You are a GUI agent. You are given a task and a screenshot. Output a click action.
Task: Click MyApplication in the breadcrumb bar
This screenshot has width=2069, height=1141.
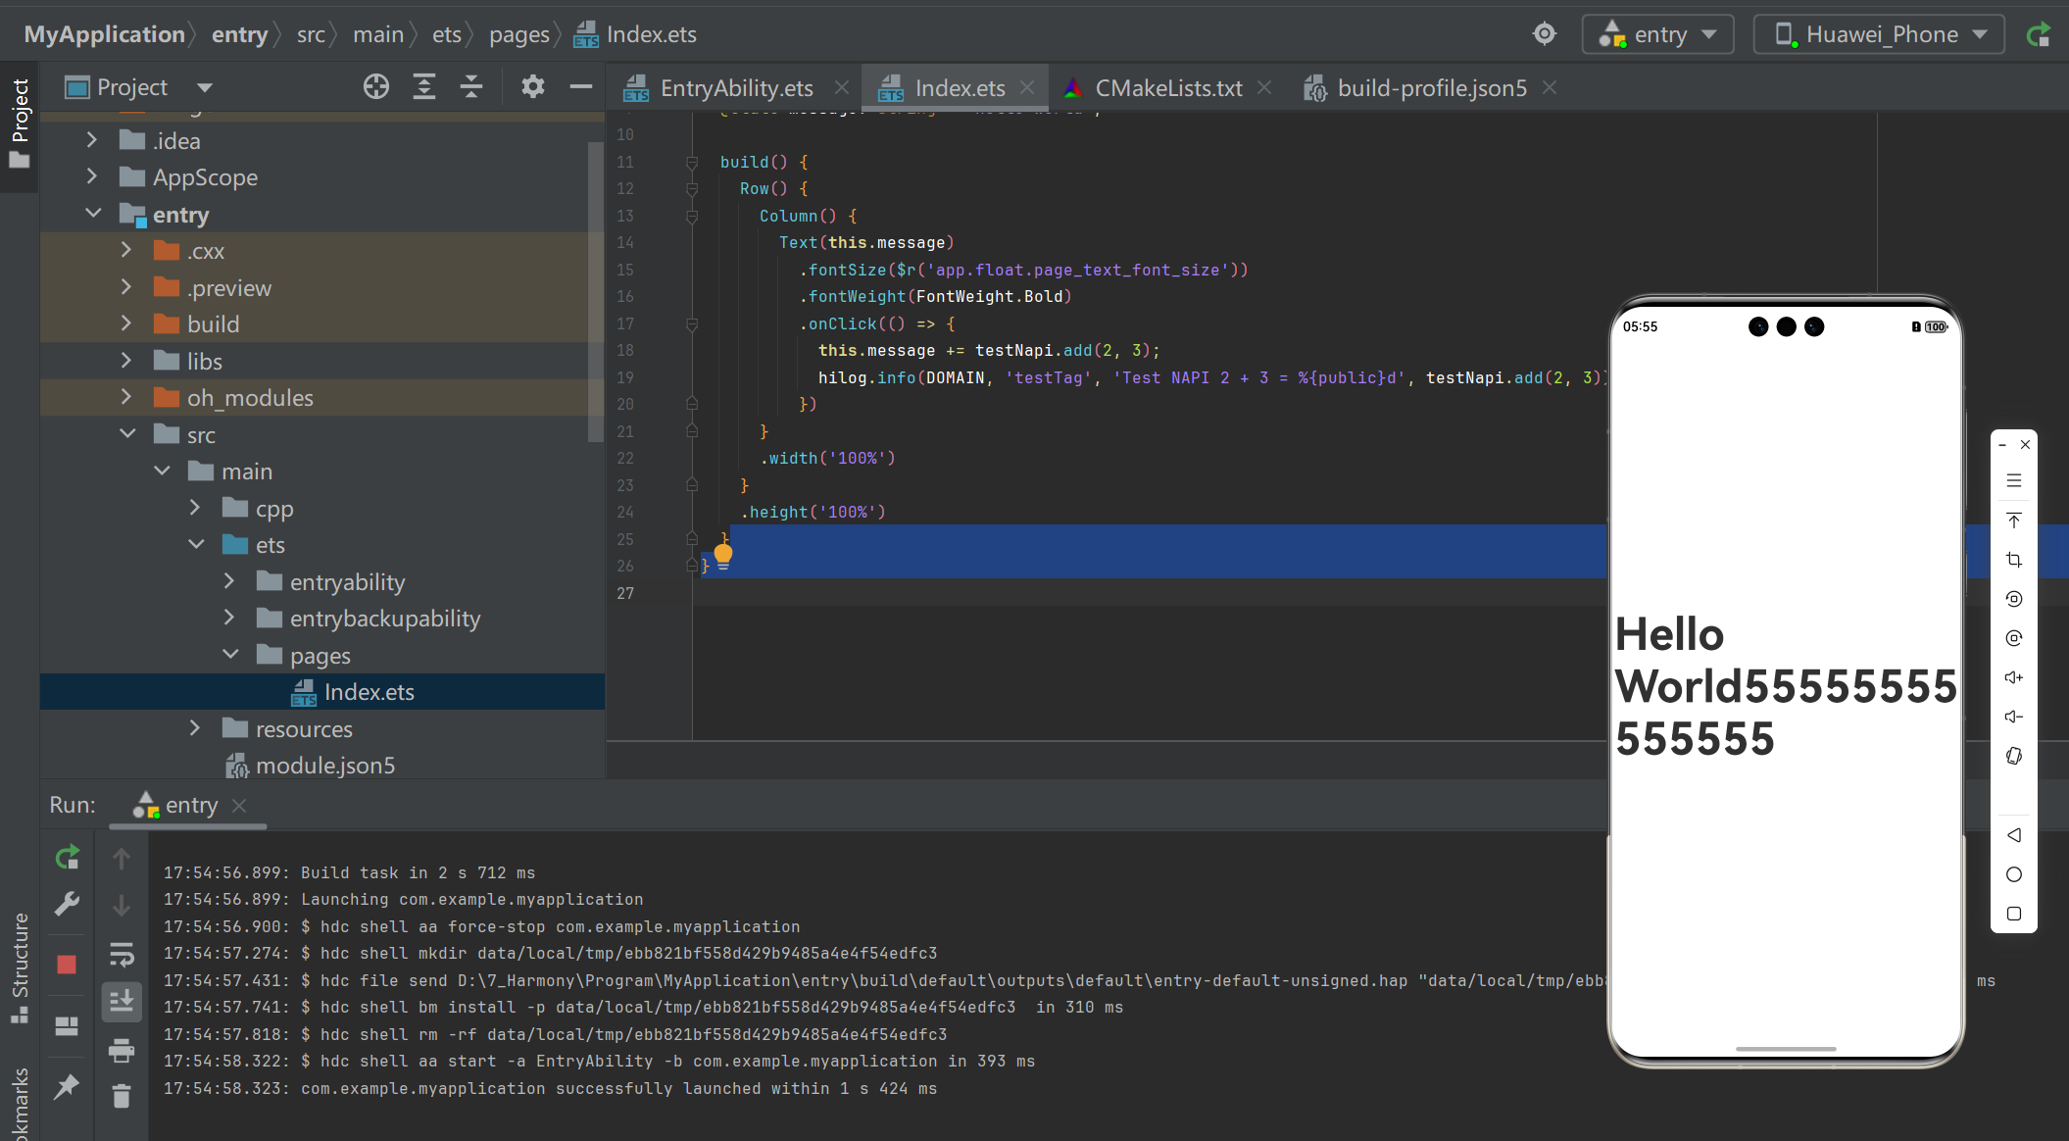click(x=104, y=34)
